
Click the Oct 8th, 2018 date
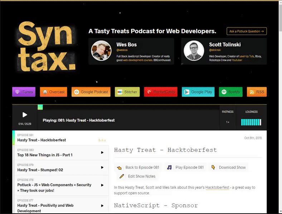(253, 138)
